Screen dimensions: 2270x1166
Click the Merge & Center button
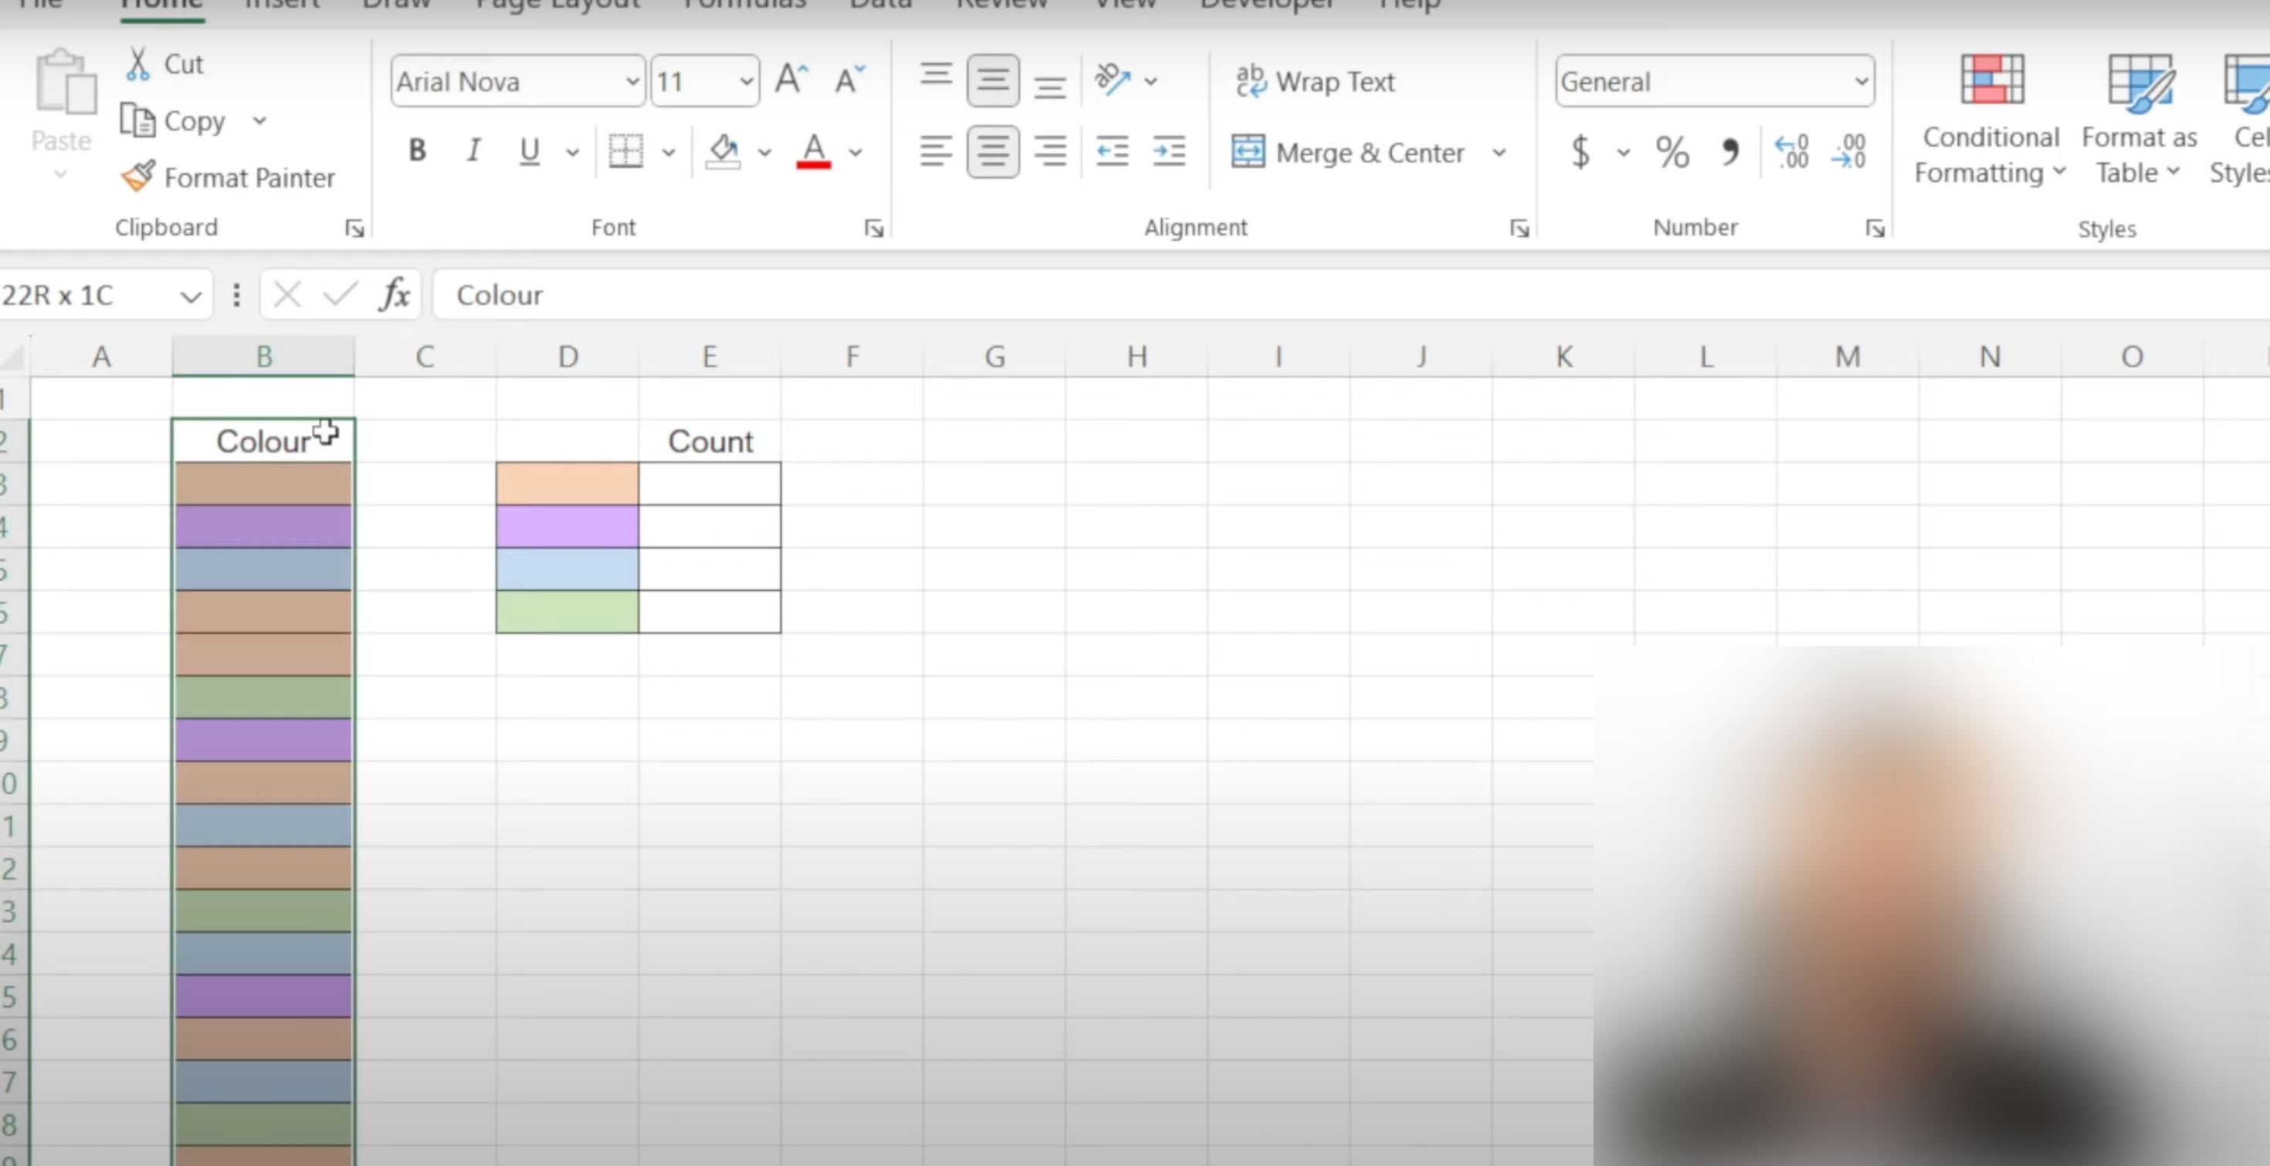[1348, 152]
